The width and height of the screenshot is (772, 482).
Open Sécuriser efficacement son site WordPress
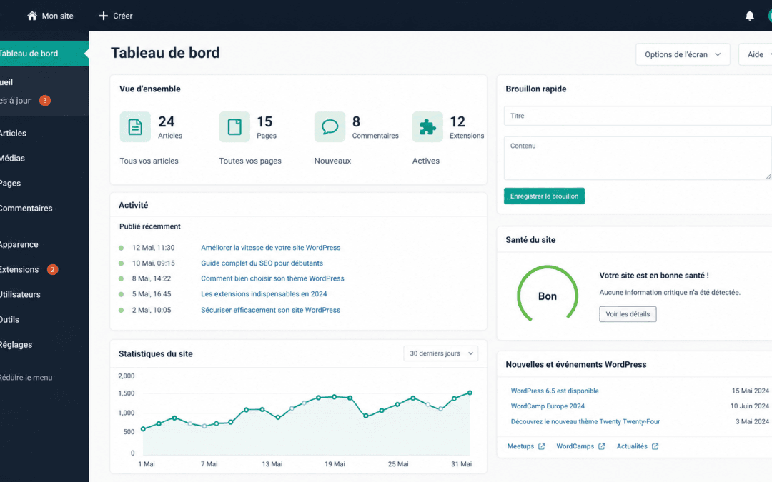coord(270,311)
